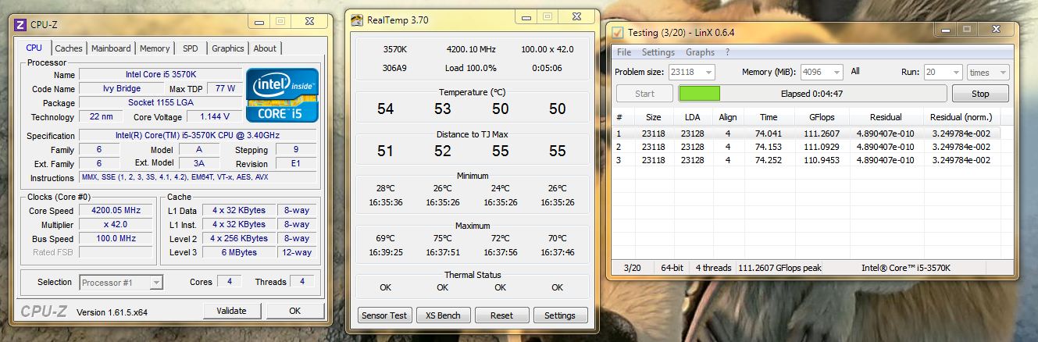Click the 3/20 status bar entry

633,268
